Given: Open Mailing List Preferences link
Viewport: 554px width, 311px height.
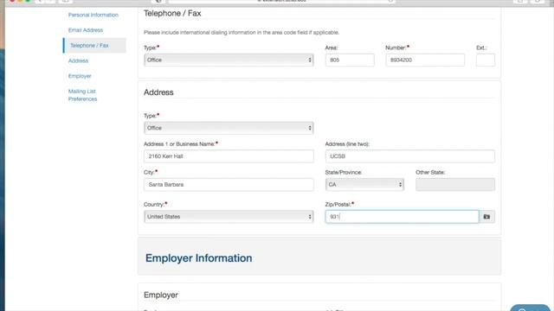Looking at the screenshot, I should pos(82,95).
